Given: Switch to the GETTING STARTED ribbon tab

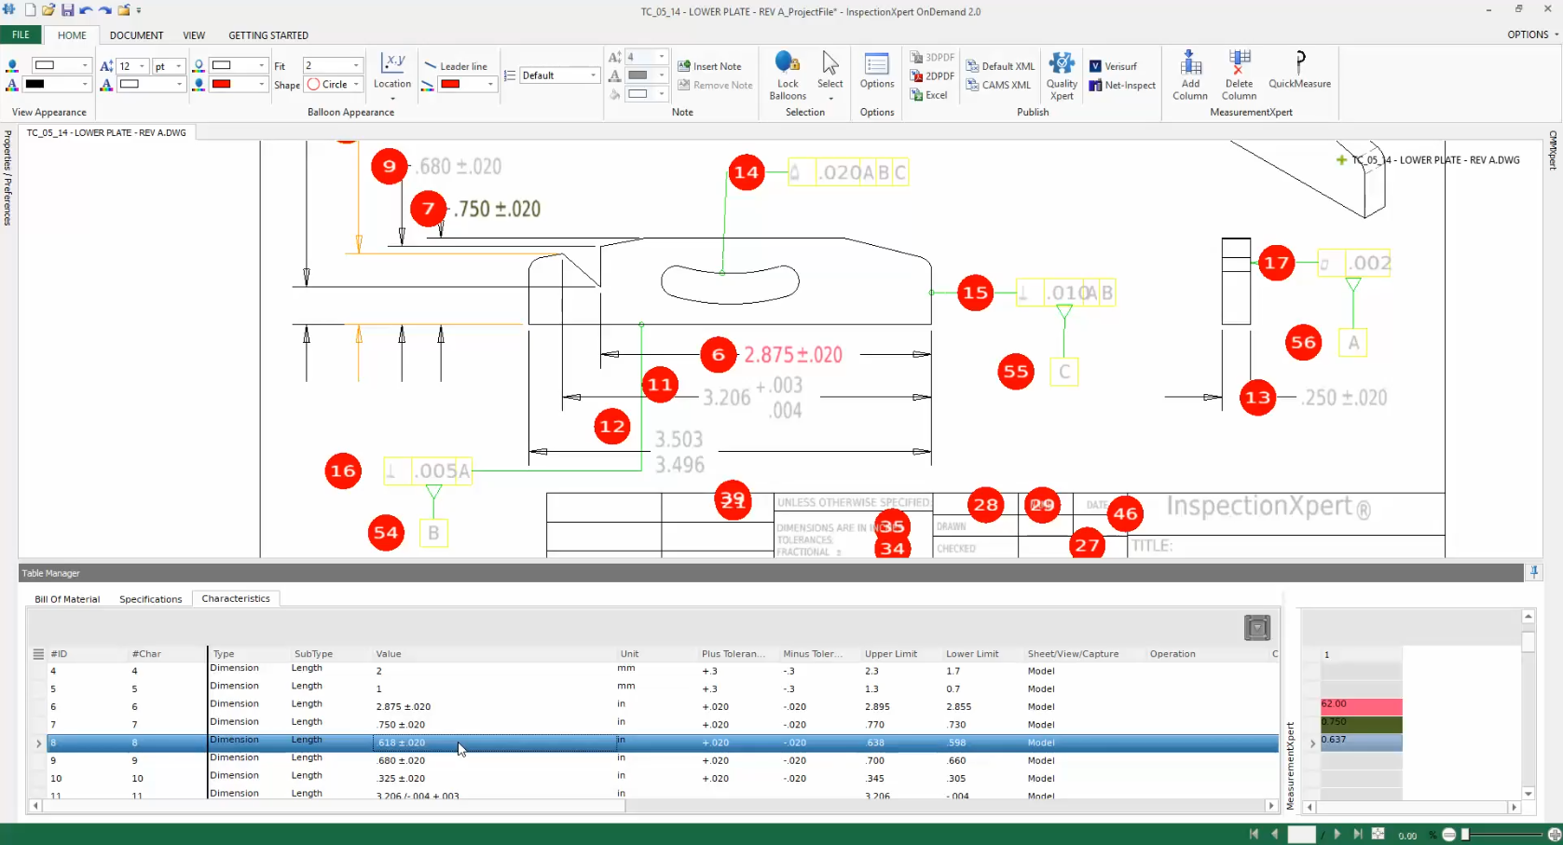Looking at the screenshot, I should [x=268, y=35].
